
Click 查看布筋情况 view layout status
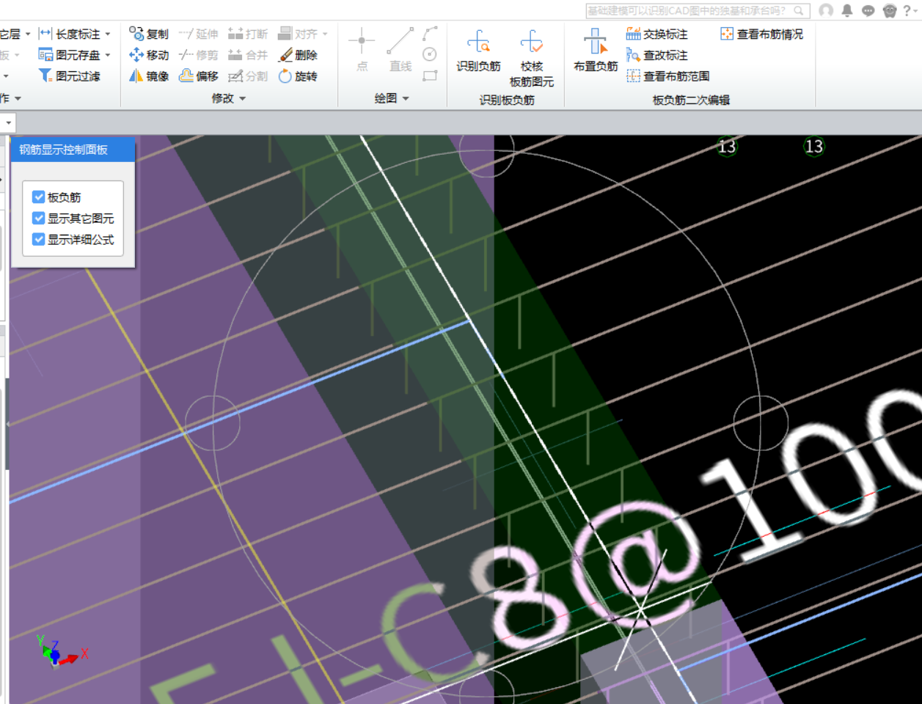point(762,34)
